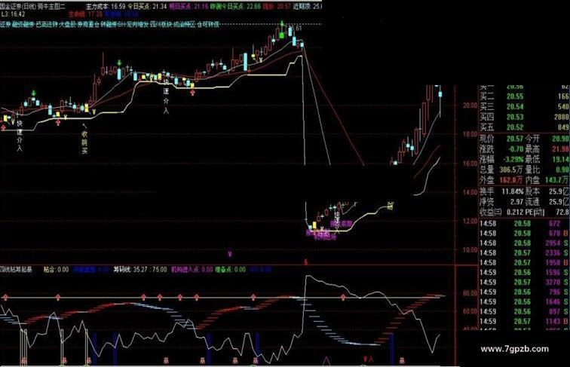Click the rightmost red arrow on the indicator's 80 line
Screen dimensions: 570x367
pos(344,298)
